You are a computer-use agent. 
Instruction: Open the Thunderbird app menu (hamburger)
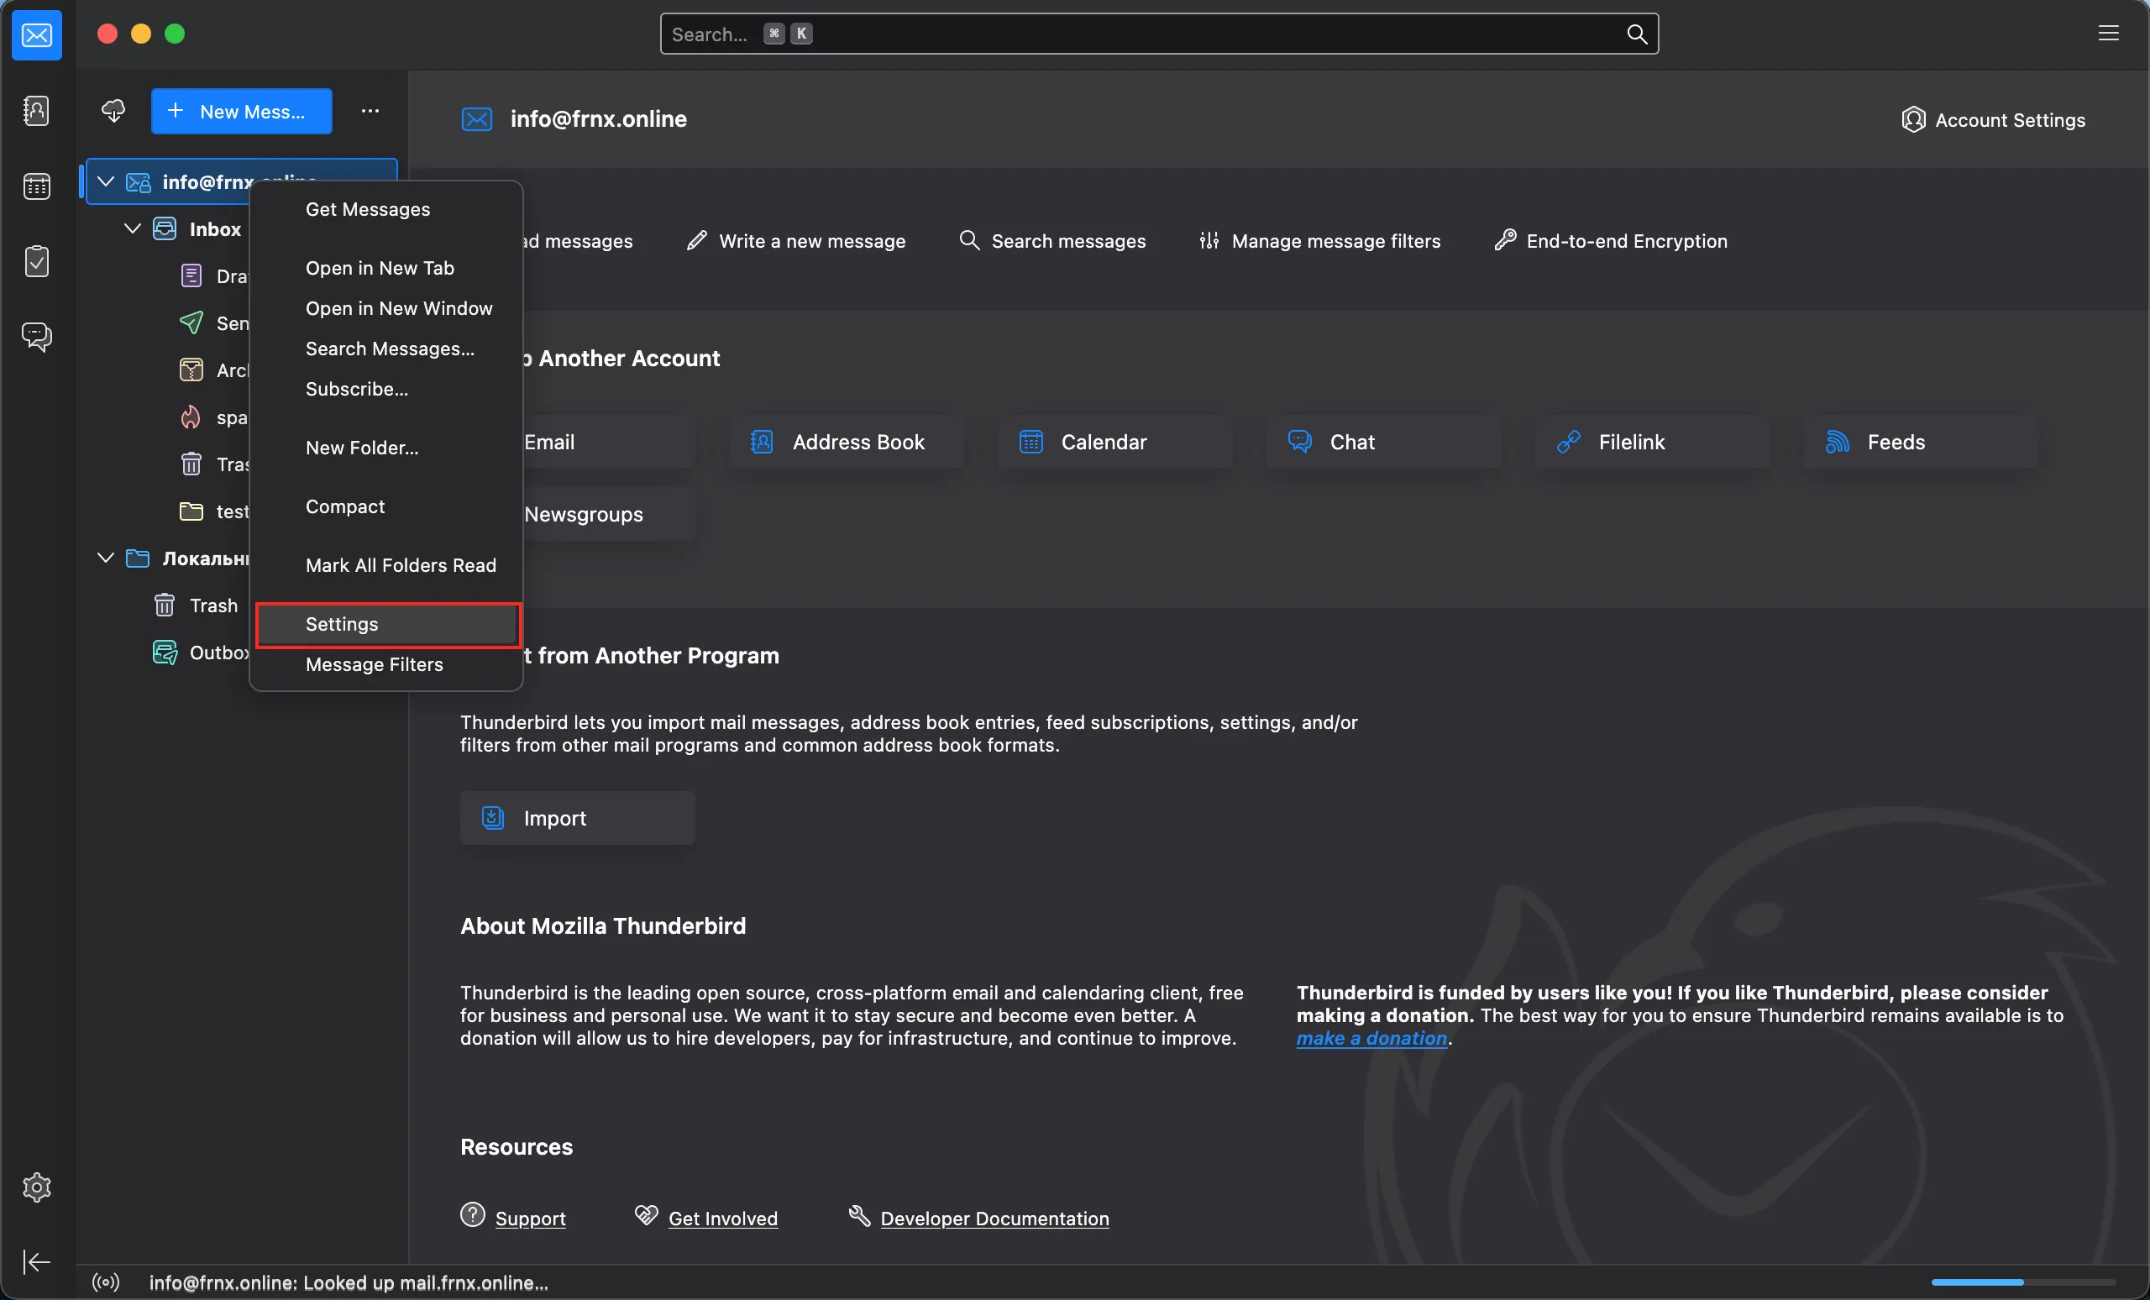pyautogui.click(x=2108, y=33)
